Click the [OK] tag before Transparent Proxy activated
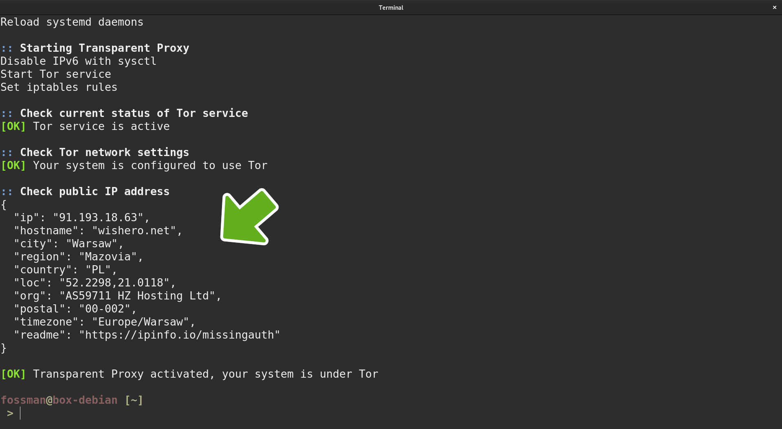The height and width of the screenshot is (429, 782). click(x=13, y=374)
